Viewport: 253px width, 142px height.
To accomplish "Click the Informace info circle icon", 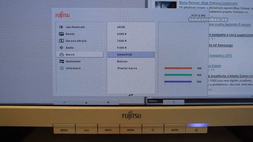I will pos(62,68).
